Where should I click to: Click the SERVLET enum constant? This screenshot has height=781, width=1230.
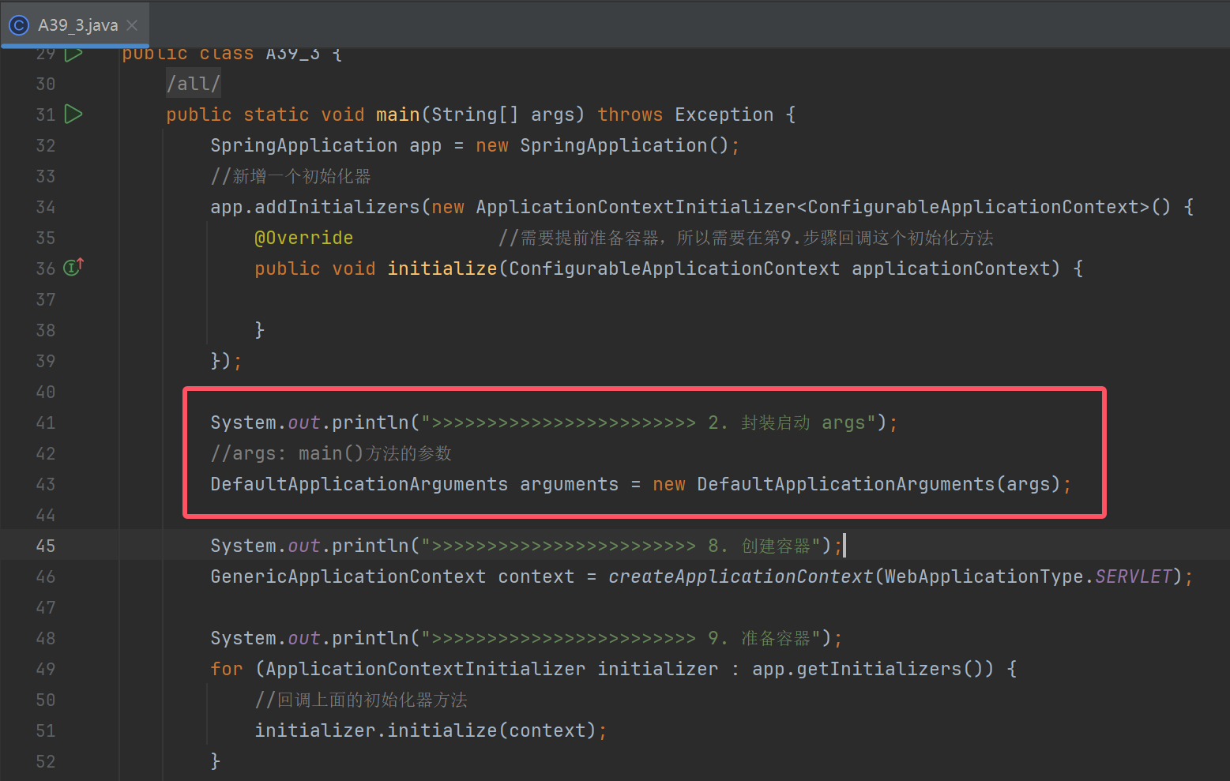[x=1134, y=576]
